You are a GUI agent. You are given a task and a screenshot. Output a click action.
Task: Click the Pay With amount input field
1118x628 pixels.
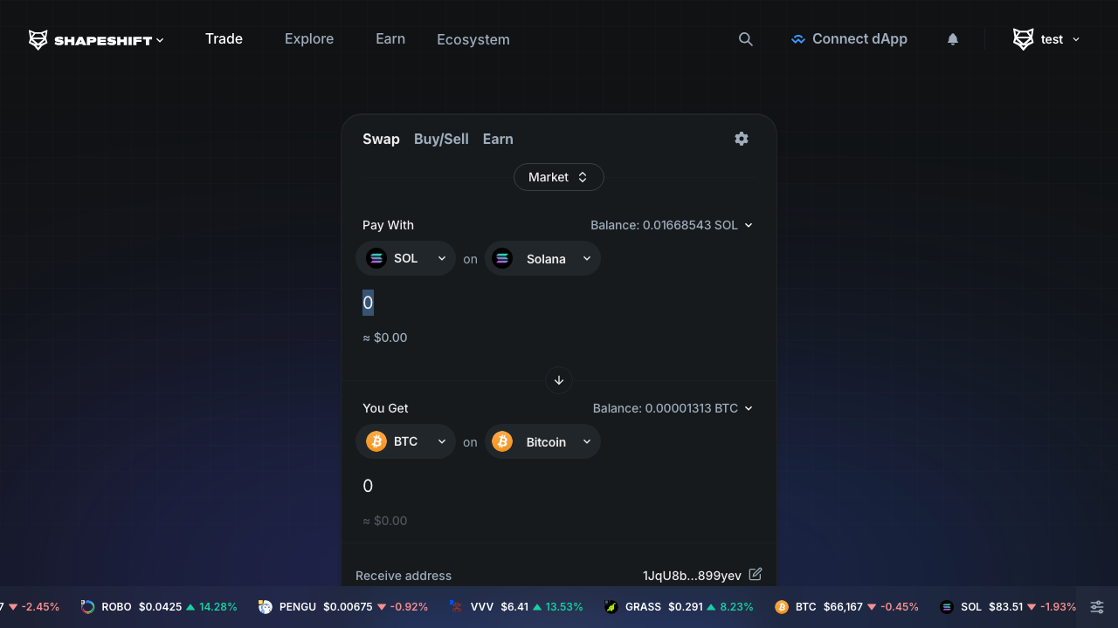coord(368,303)
